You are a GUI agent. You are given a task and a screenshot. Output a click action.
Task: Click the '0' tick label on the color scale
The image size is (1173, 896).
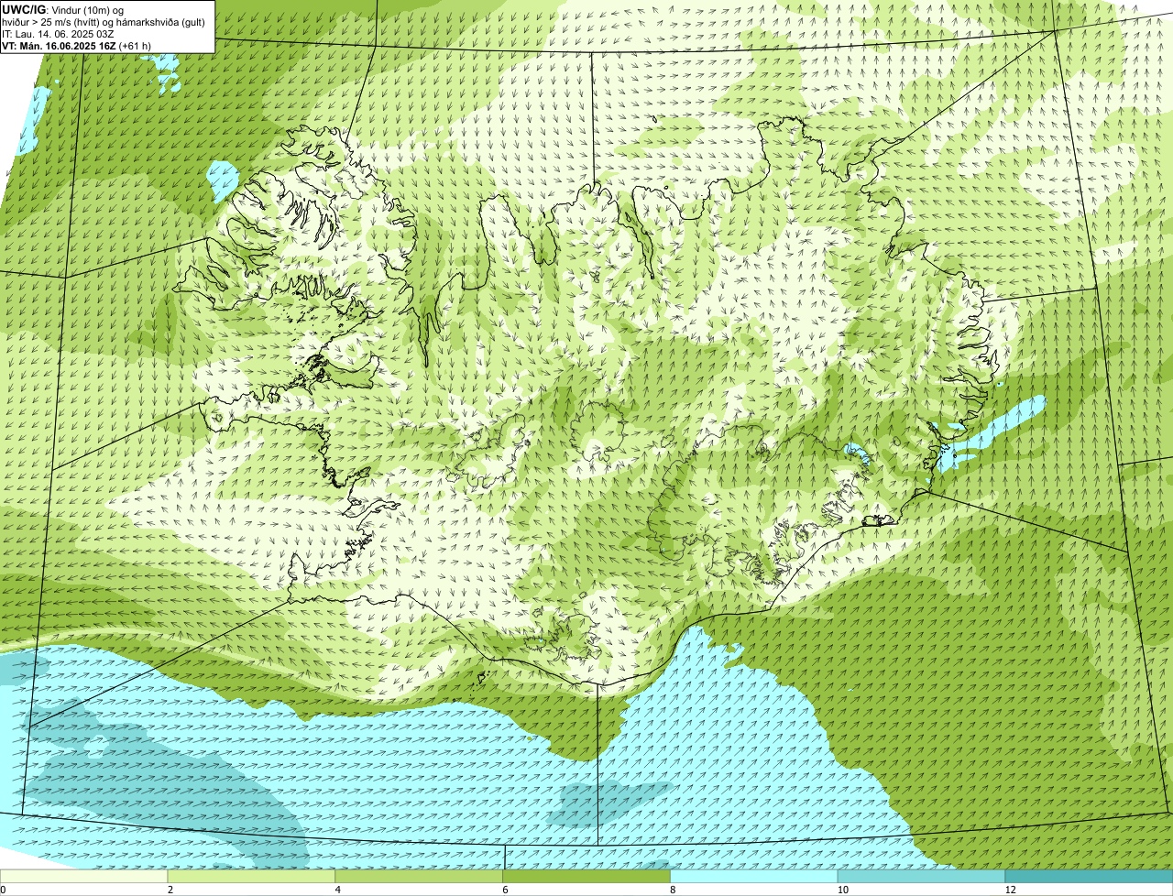(x=3, y=890)
